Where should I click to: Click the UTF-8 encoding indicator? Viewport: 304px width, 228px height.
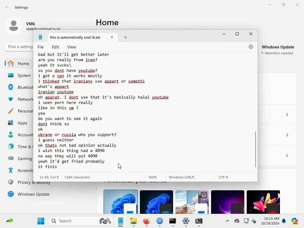[223, 177]
